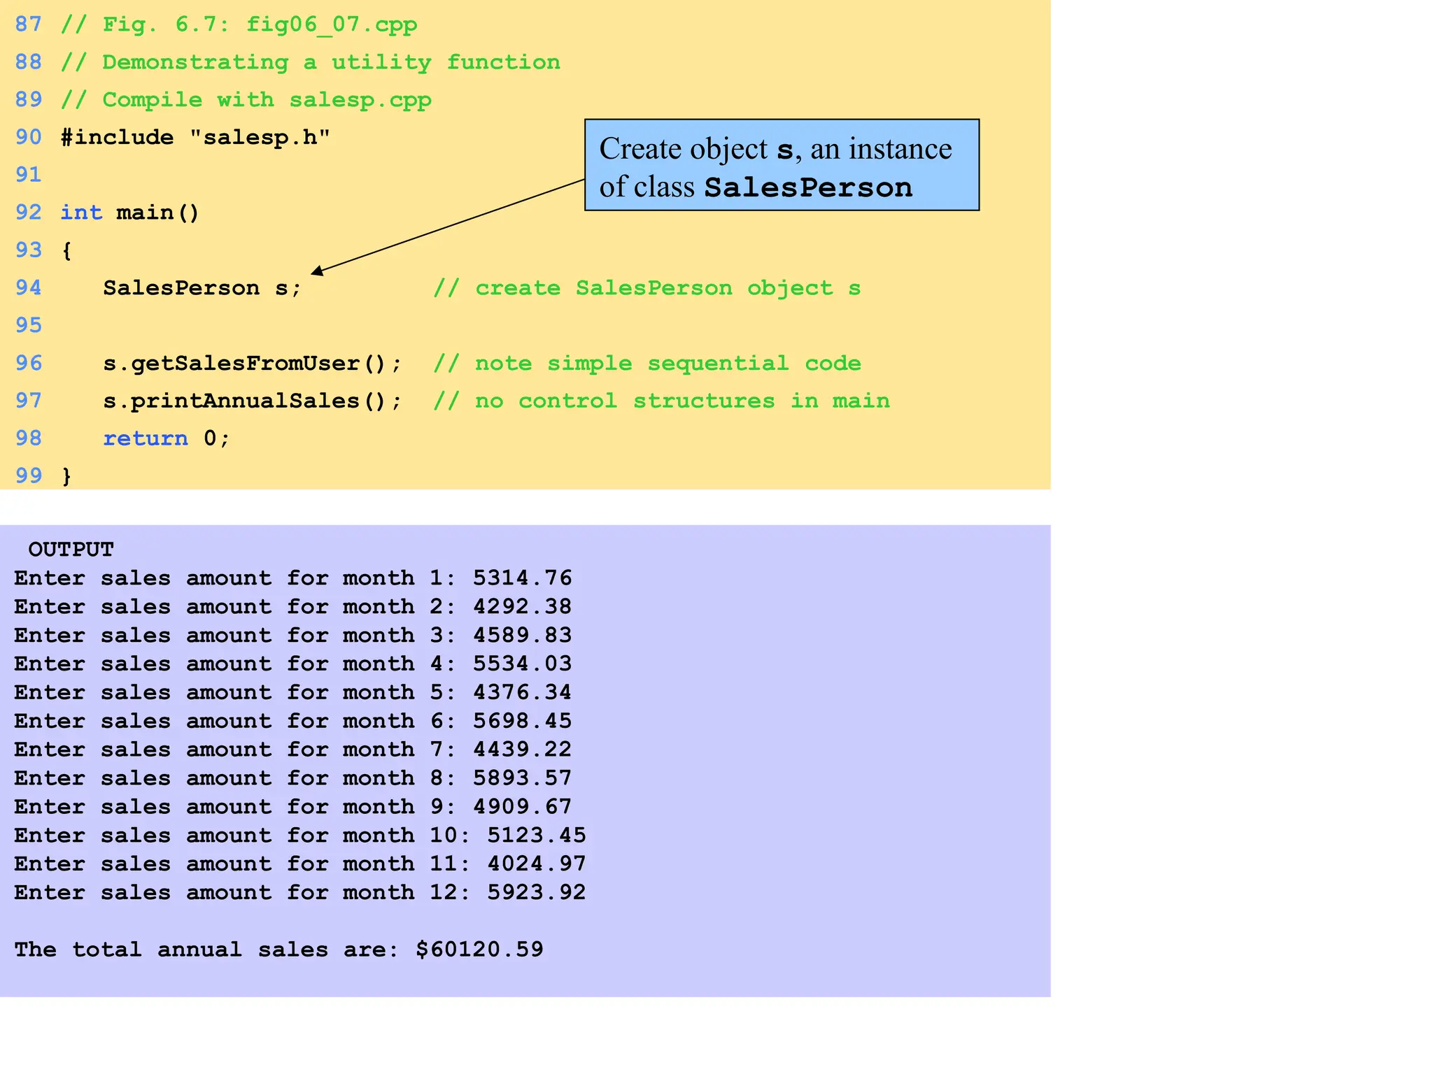
Task: Click the closing brace on line 99
Action: (66, 477)
